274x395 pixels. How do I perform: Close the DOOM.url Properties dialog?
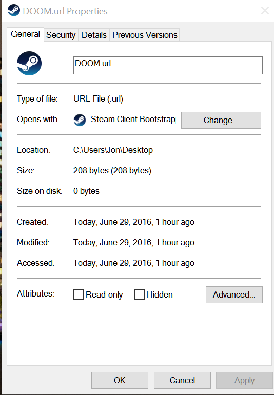click(265, 11)
